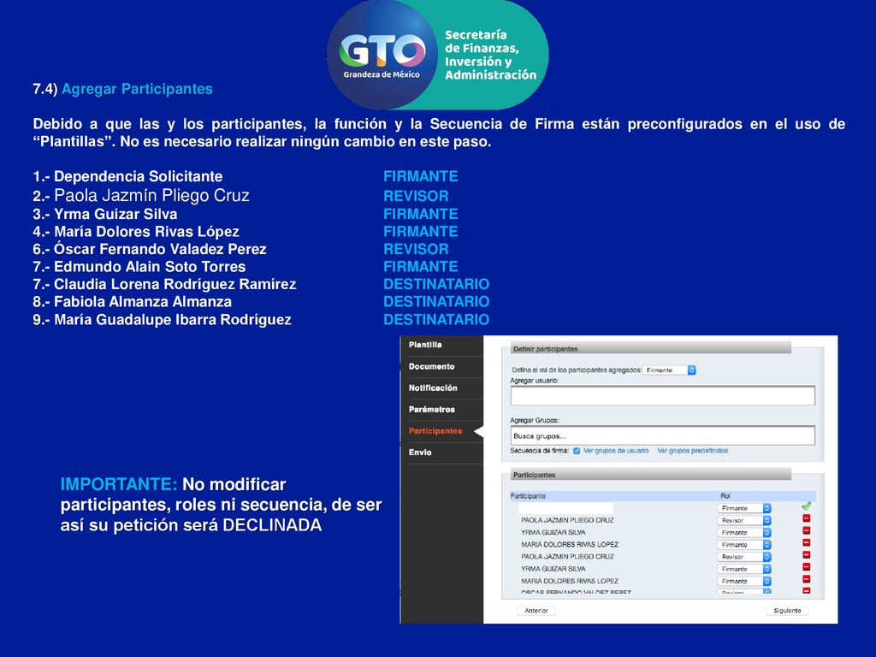Screen dimensions: 876x657
Task: Open Firmante dropdown for first YRMA GUIZAR SILVA
Action: coord(743,532)
